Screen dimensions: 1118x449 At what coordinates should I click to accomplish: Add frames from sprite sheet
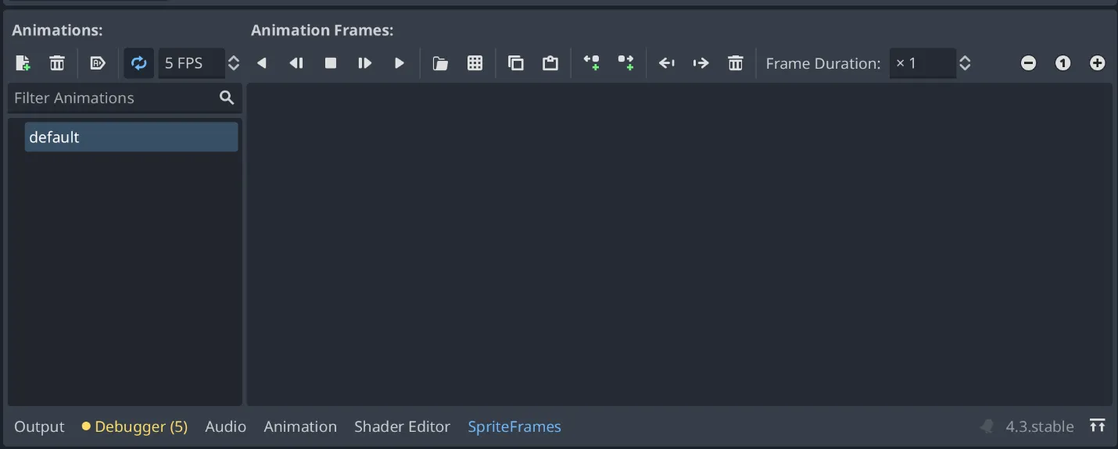tap(475, 63)
